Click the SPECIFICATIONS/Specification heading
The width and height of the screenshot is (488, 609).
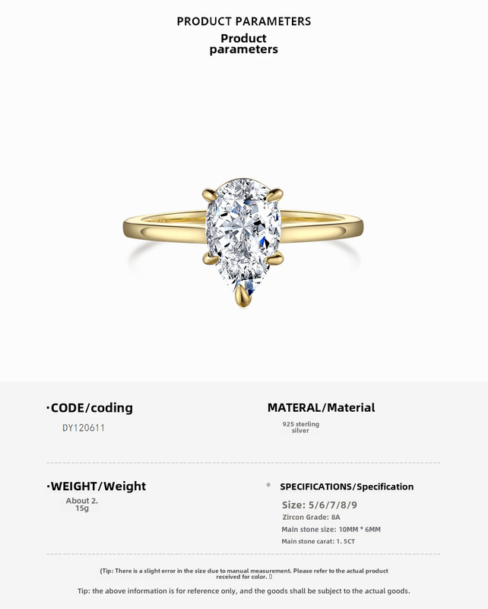coord(347,486)
